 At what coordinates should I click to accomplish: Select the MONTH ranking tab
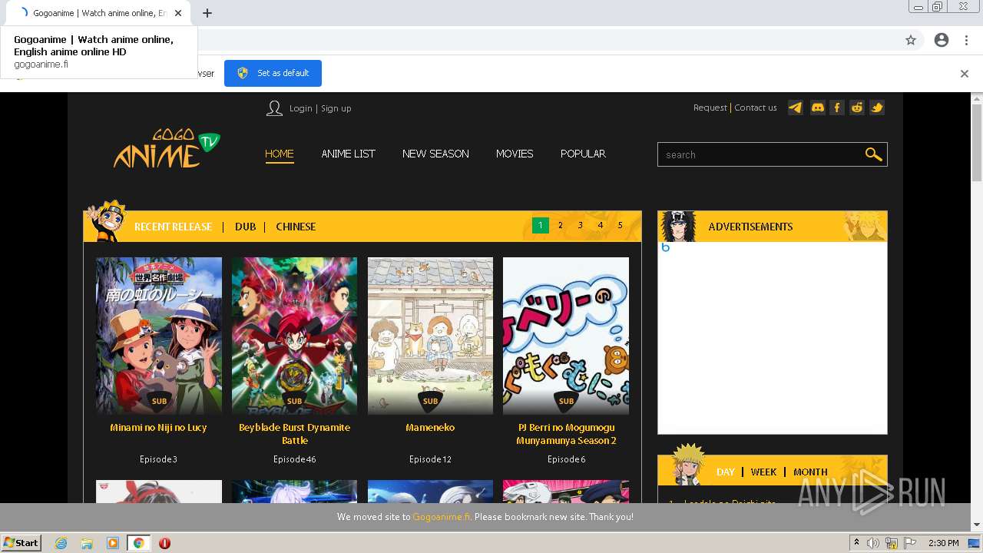pos(810,472)
